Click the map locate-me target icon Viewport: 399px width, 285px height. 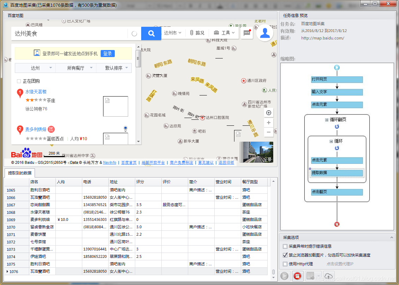pos(268,113)
